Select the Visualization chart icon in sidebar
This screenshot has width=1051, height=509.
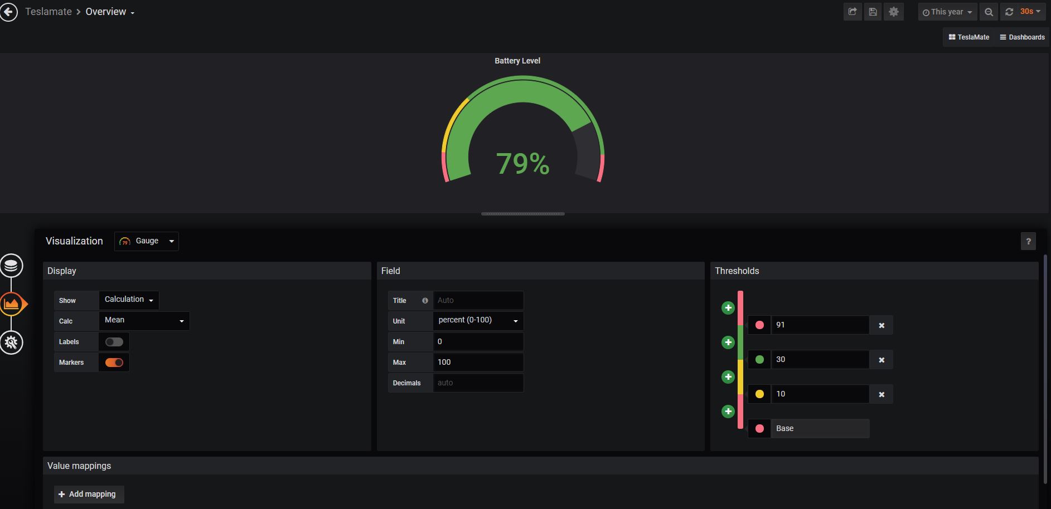12,304
